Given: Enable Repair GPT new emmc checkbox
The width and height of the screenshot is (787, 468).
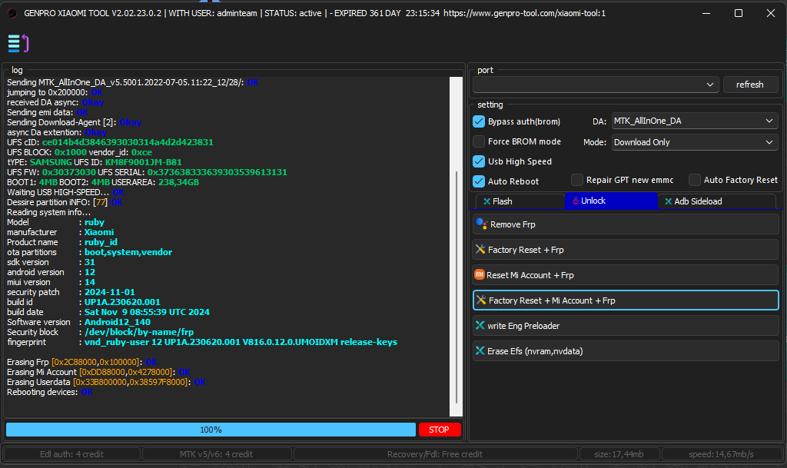Looking at the screenshot, I should (x=577, y=180).
